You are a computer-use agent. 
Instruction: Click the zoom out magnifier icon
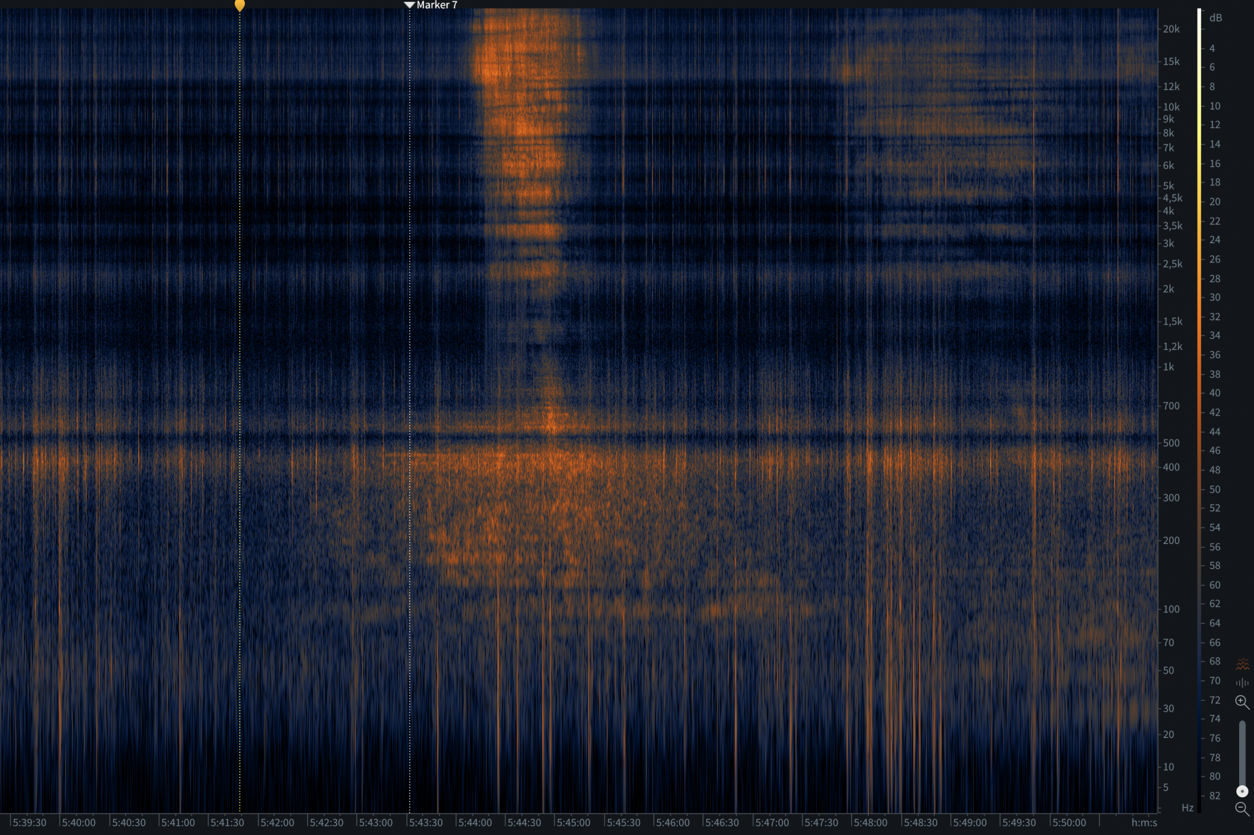(x=1242, y=808)
